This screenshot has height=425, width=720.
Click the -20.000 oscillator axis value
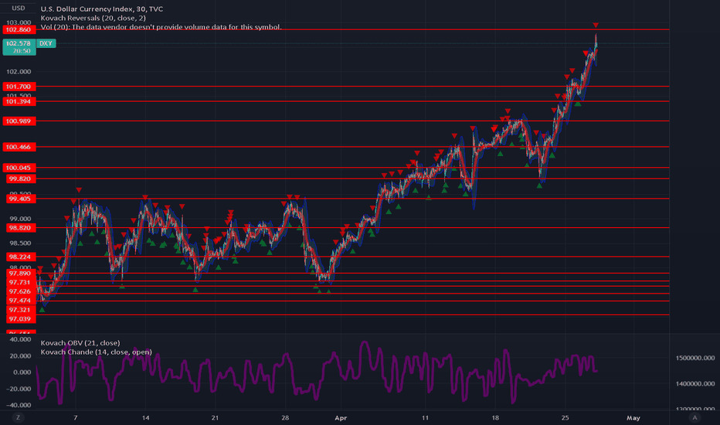point(19,389)
